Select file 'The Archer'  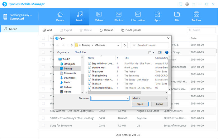point(97,71)
